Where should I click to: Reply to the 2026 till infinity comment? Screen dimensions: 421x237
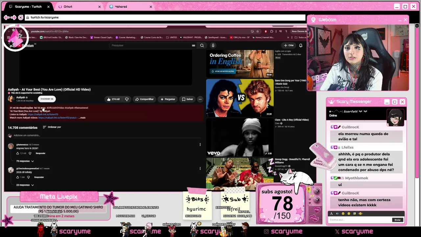click(39, 177)
